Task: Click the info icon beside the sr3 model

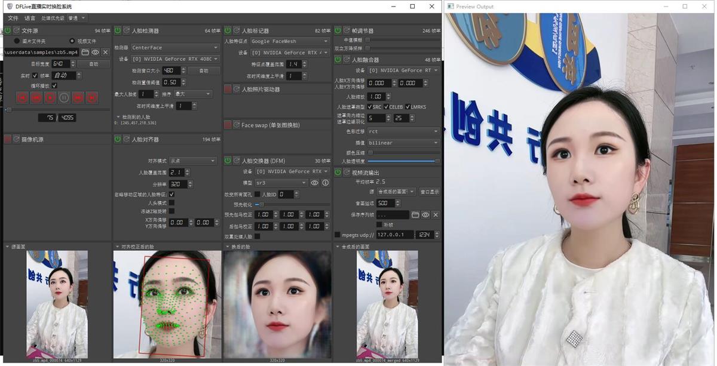Action: pos(325,183)
